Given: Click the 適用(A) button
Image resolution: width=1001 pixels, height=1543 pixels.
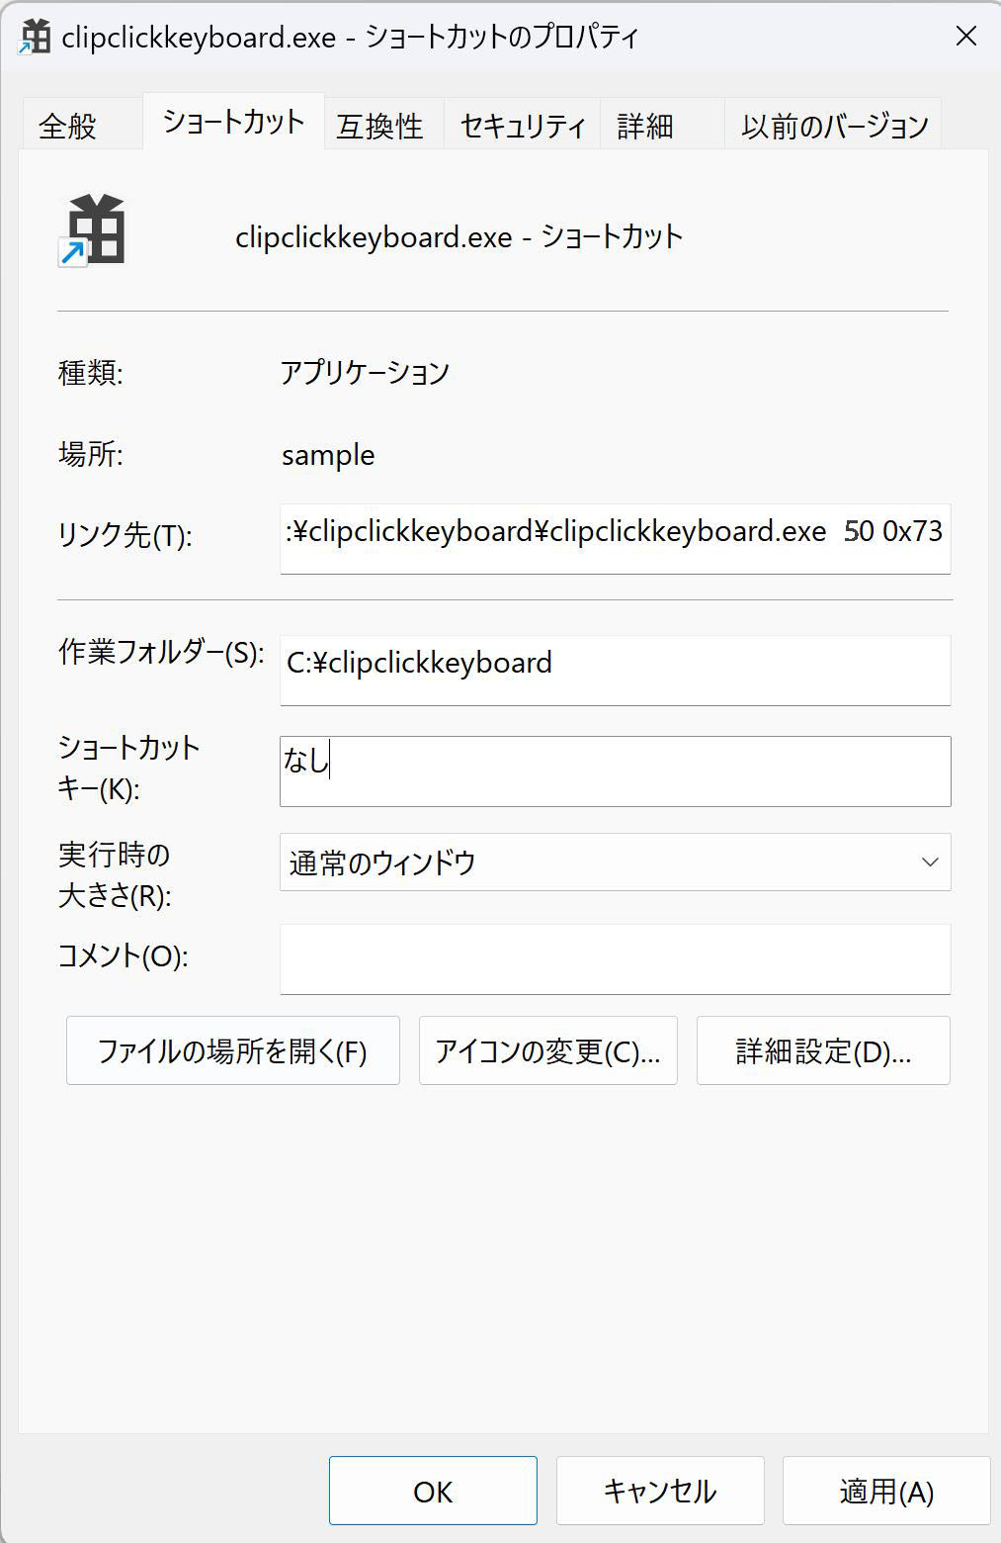Looking at the screenshot, I should (x=884, y=1490).
